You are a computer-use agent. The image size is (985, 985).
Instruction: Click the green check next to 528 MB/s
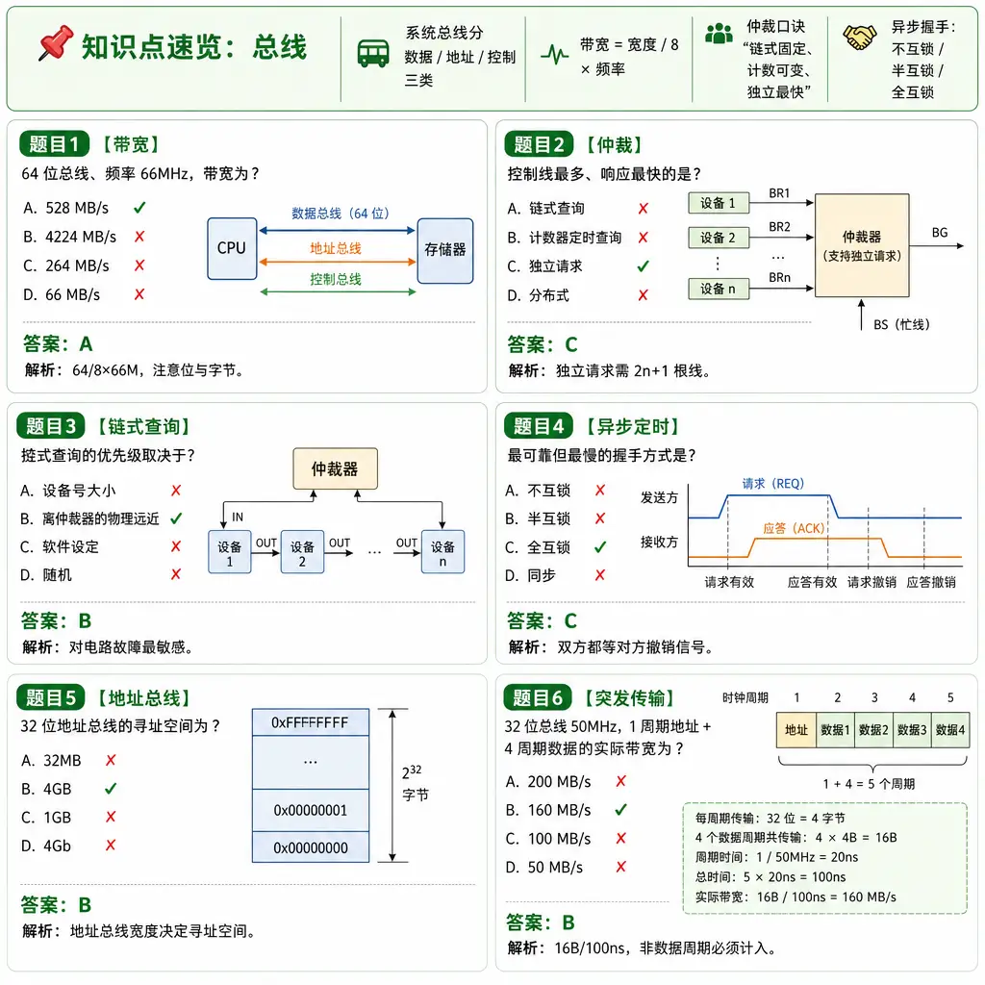tap(139, 208)
